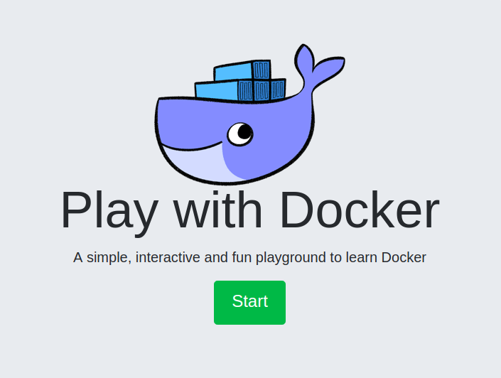Click the Docker whale logo image
Screen dimensions: 501x378
[250, 114]
